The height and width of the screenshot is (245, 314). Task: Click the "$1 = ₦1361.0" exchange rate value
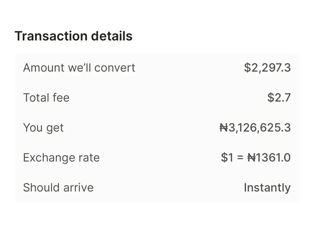pyautogui.click(x=256, y=158)
